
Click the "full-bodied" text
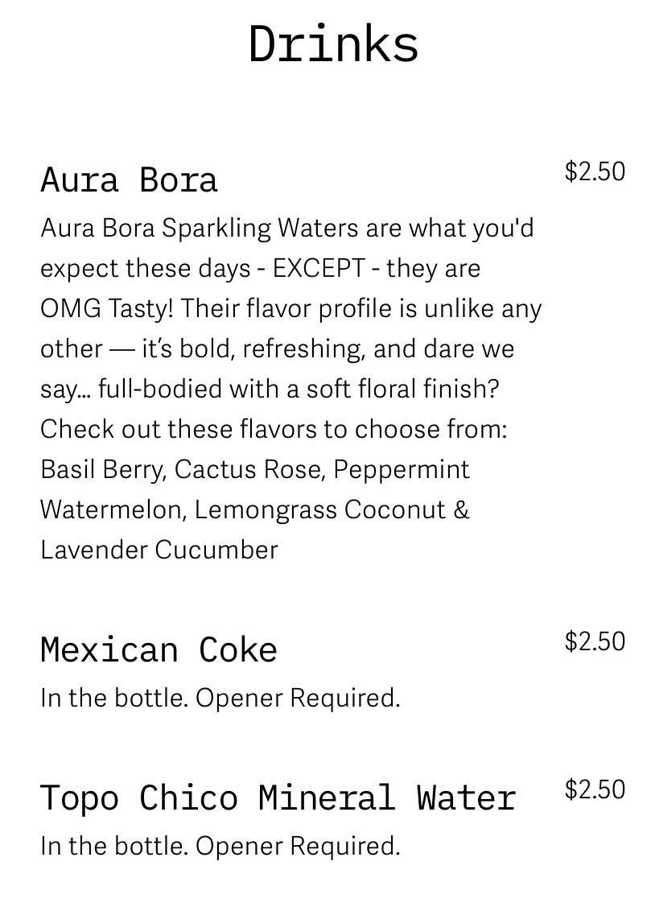pos(159,389)
